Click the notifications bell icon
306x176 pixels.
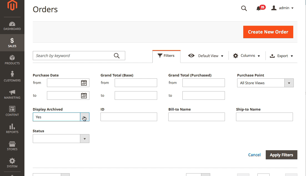coord(259,8)
